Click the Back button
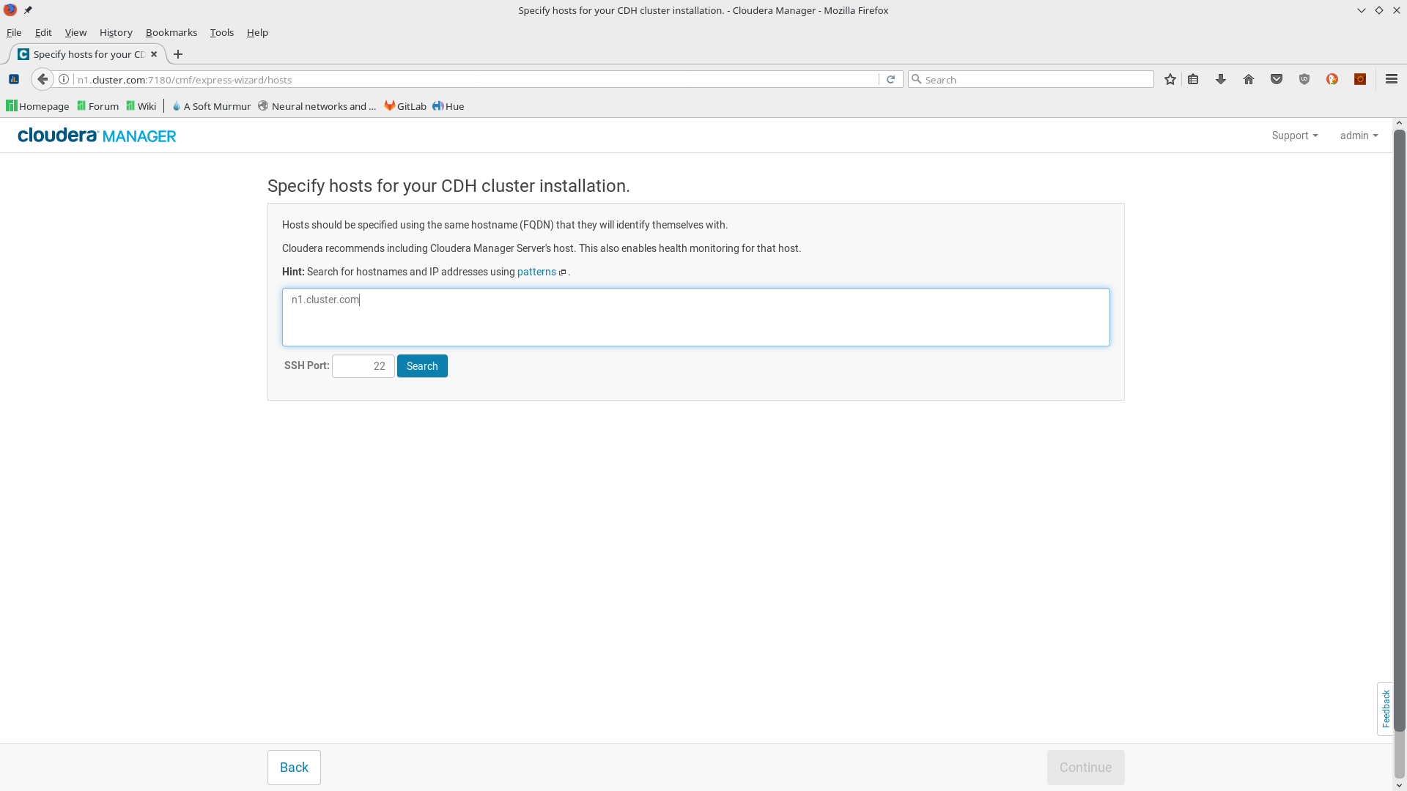This screenshot has height=791, width=1407. click(294, 768)
